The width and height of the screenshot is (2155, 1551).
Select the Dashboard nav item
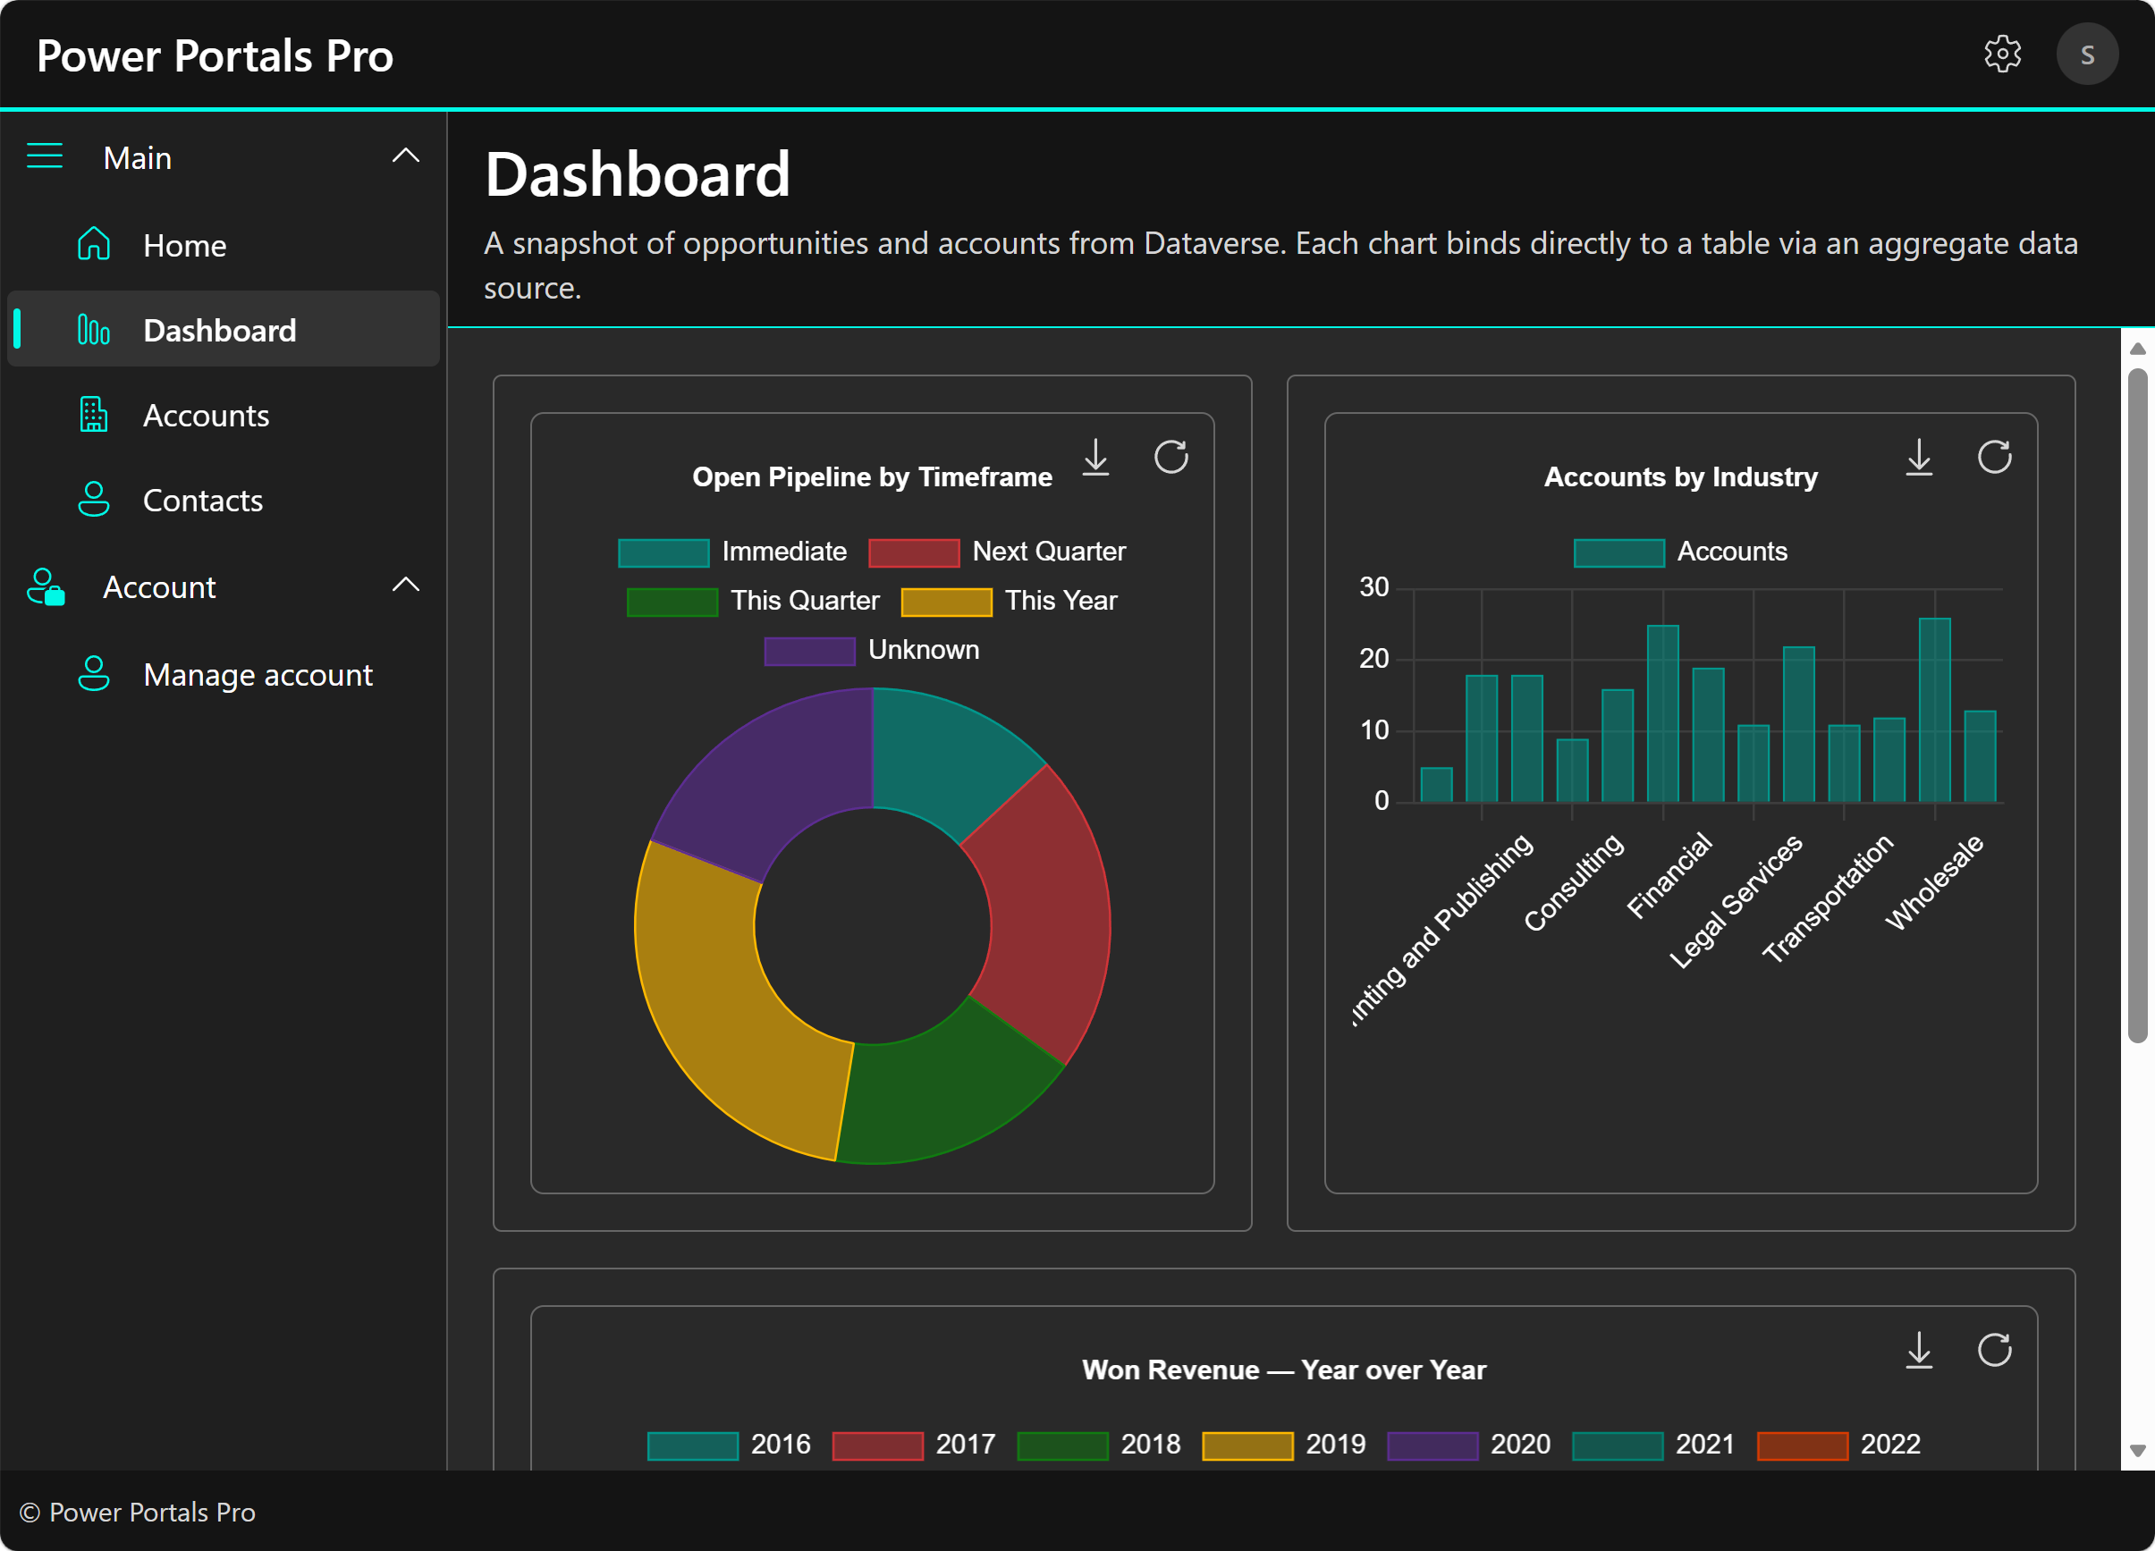[224, 330]
